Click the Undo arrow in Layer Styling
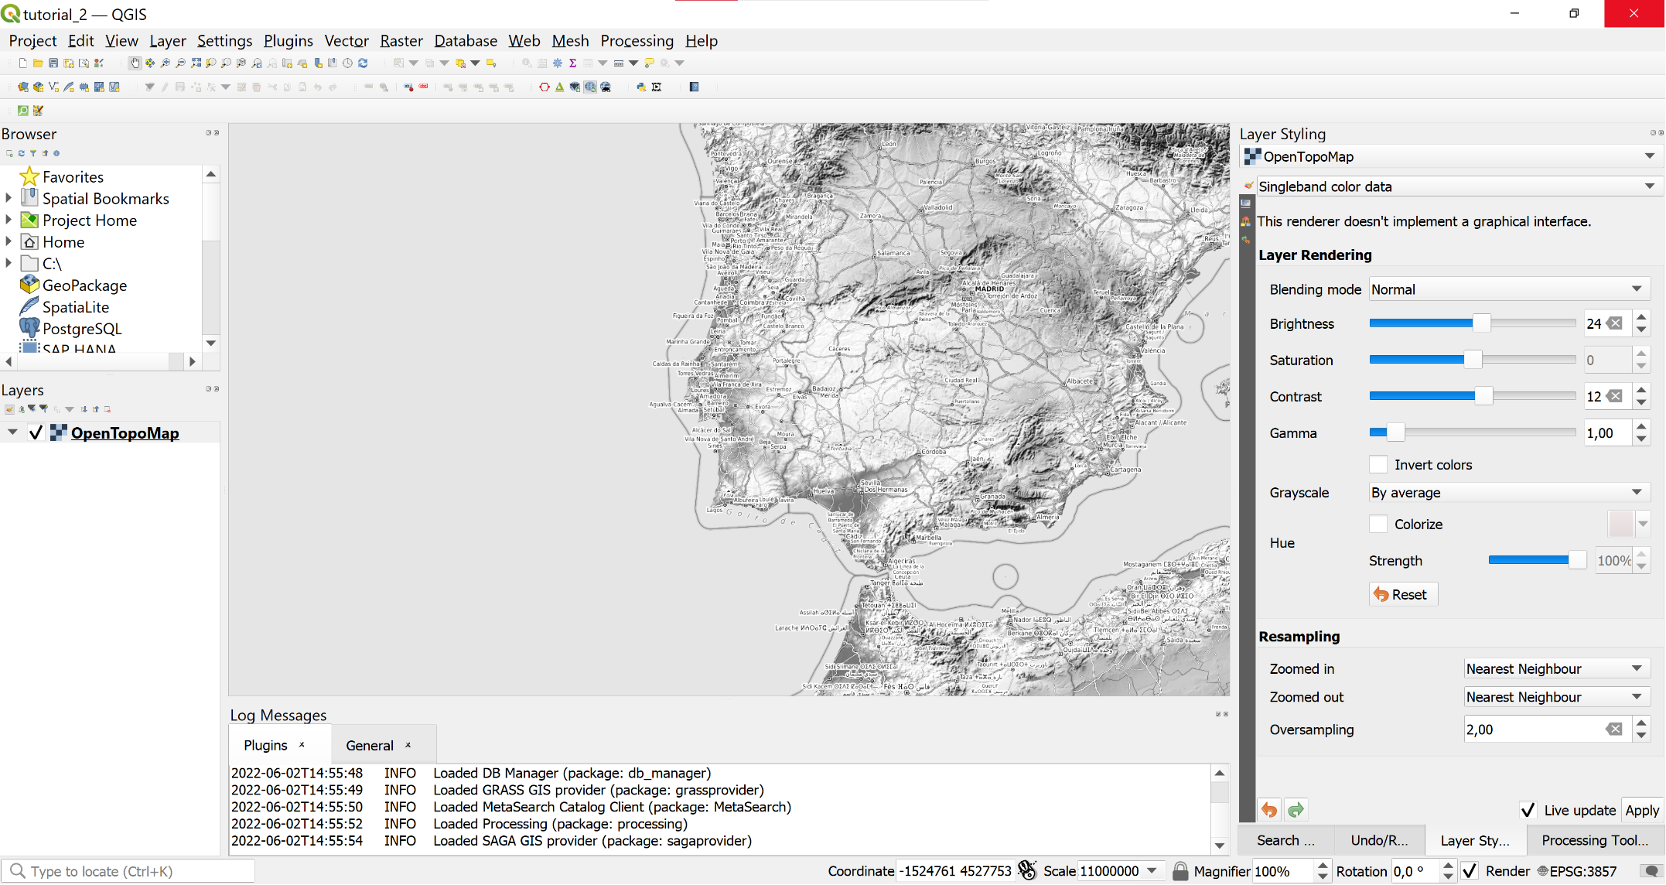The image size is (1666, 885). click(1269, 810)
